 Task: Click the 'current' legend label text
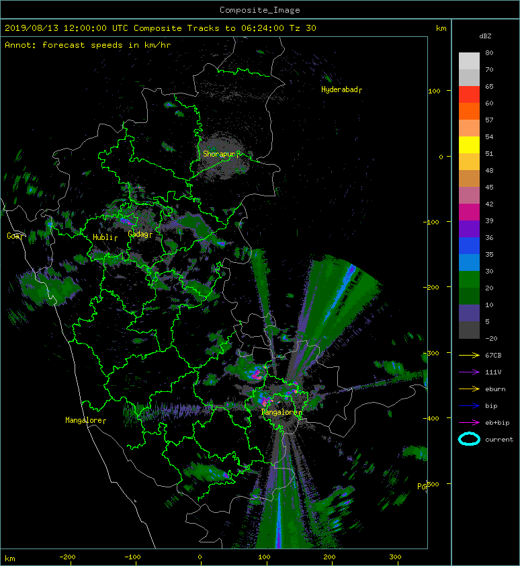[499, 440]
